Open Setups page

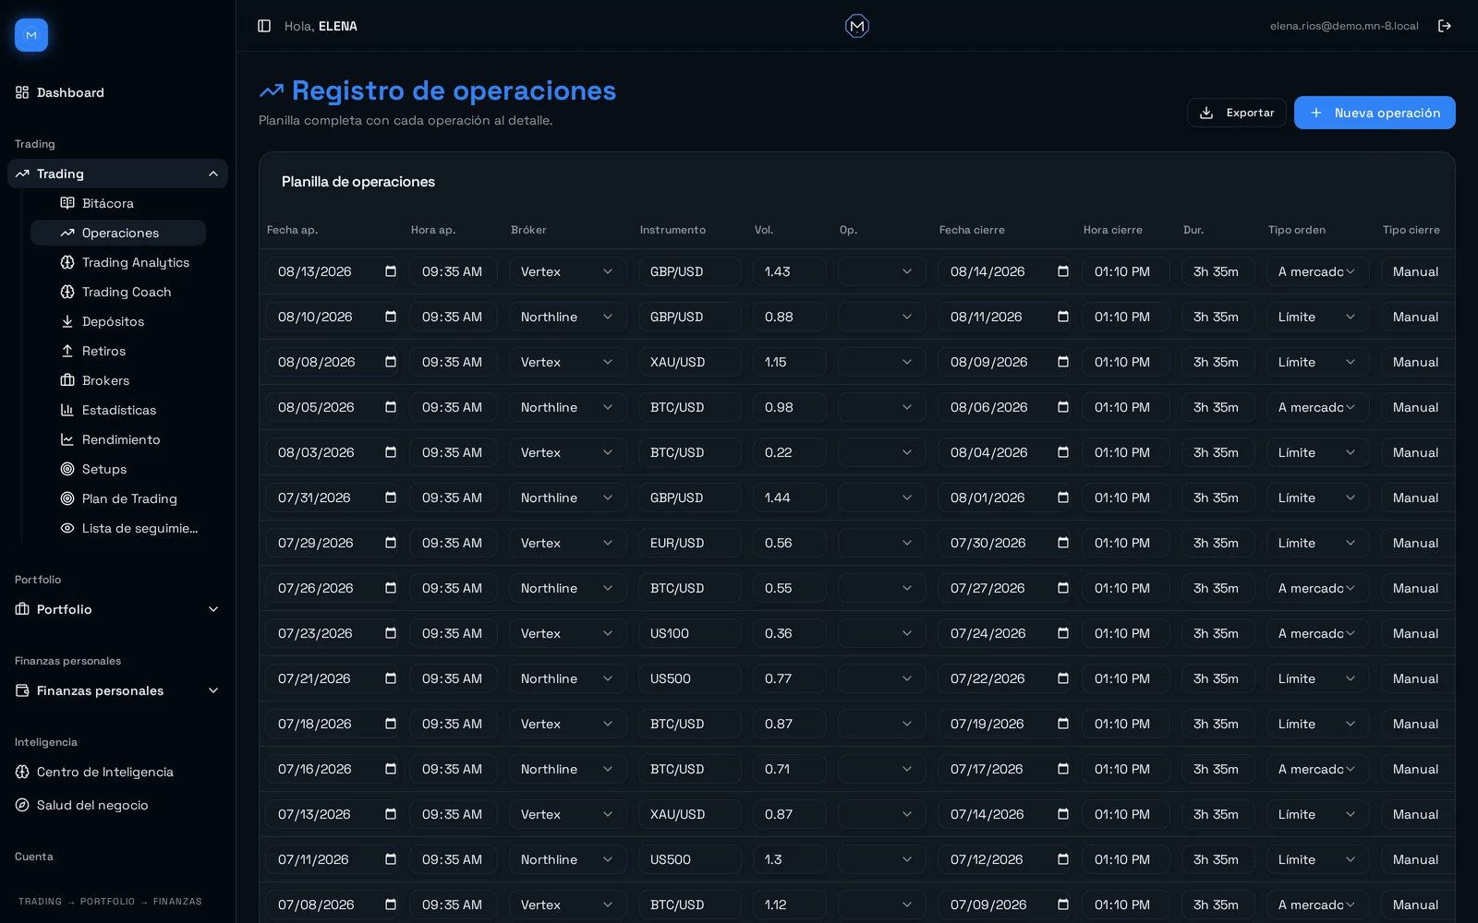[118, 469]
